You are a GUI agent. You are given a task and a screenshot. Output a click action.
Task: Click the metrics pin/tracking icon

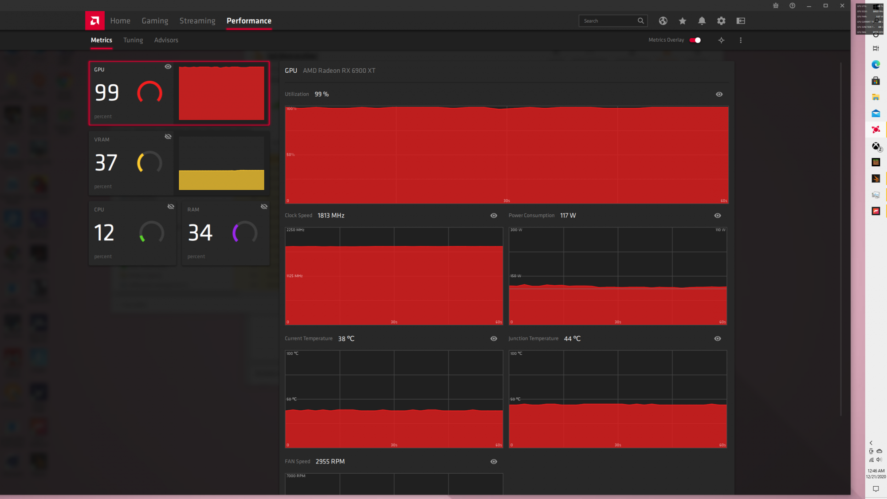[721, 40]
